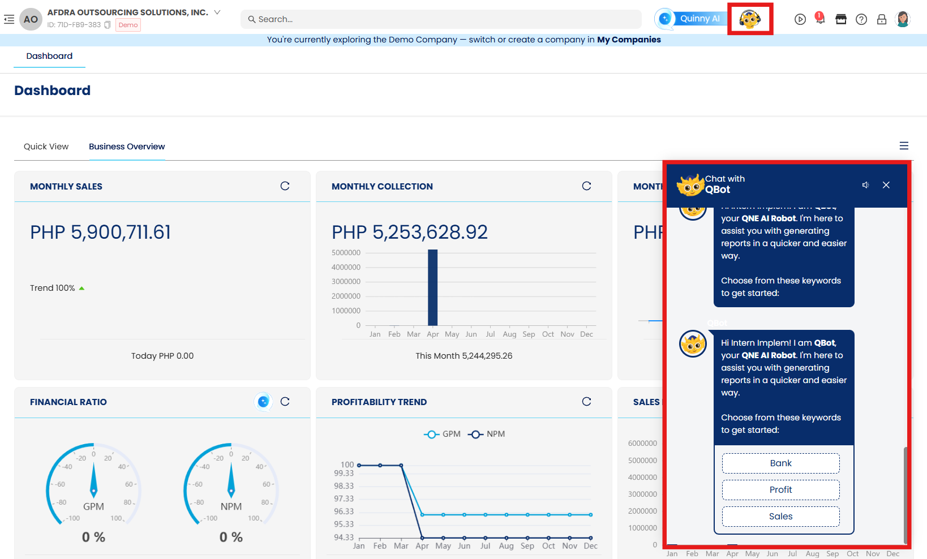Expand the company name dropdown arrow
This screenshot has height=559, width=927.
tap(217, 12)
